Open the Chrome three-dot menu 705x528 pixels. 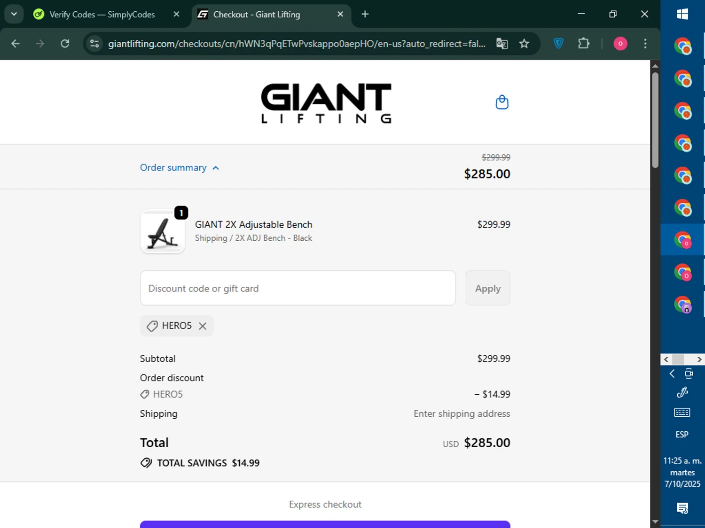(645, 44)
